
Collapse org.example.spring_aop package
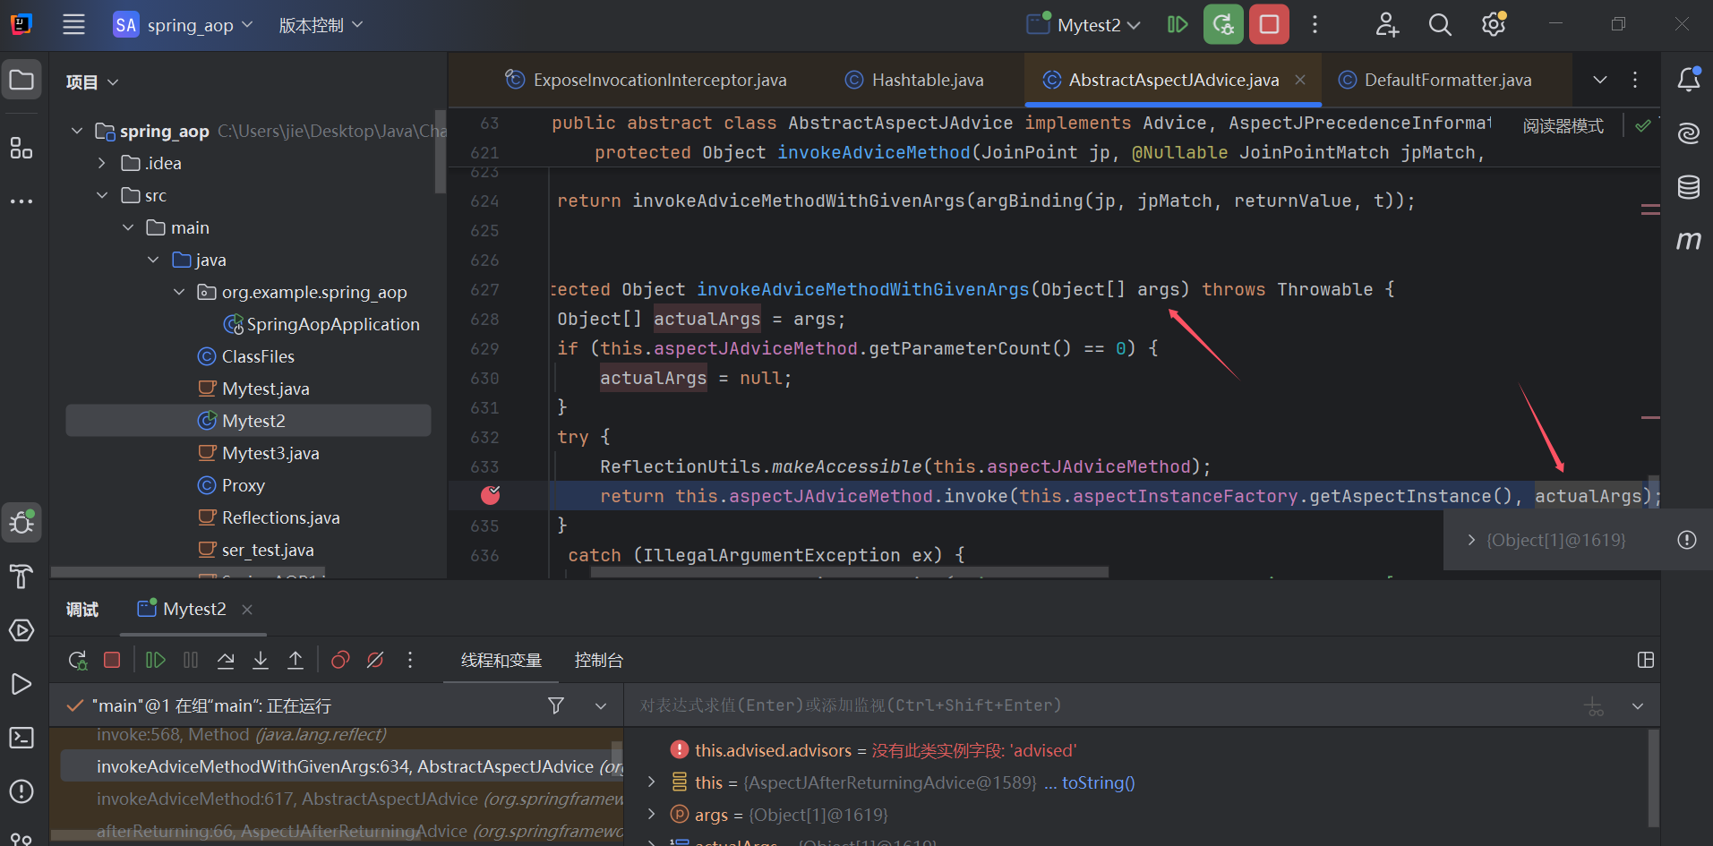coord(179,292)
